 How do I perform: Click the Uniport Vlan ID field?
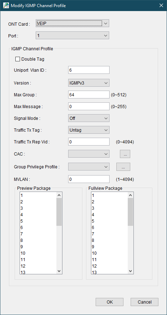click(89, 70)
